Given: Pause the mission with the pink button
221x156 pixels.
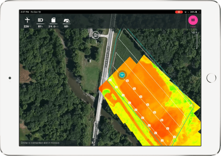Looking at the screenshot, I should click(193, 20).
